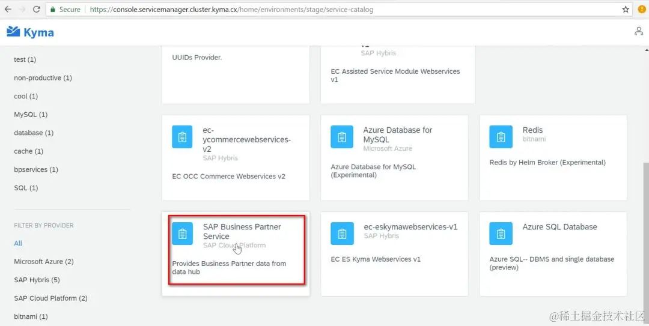Filter by the SQL tag
Image resolution: width=649 pixels, height=326 pixels.
tap(26, 188)
